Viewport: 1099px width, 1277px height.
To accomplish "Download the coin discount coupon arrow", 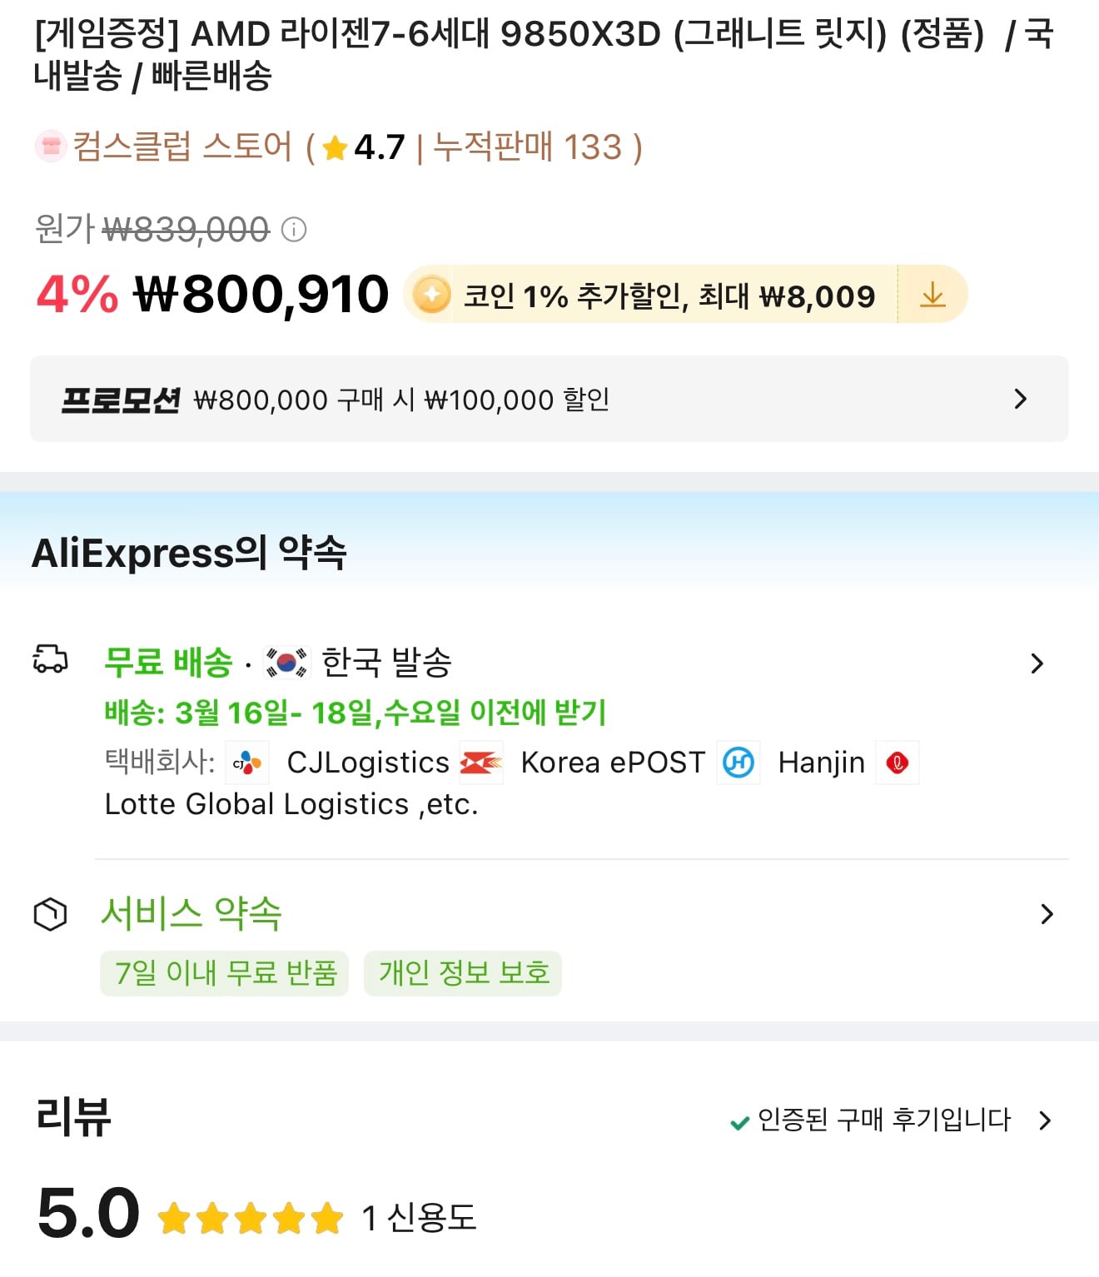I will pos(932,295).
